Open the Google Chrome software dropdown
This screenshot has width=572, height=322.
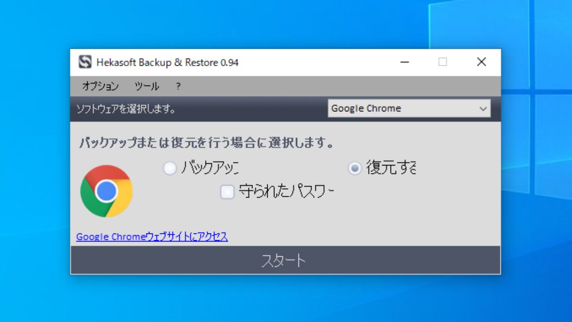click(x=409, y=108)
